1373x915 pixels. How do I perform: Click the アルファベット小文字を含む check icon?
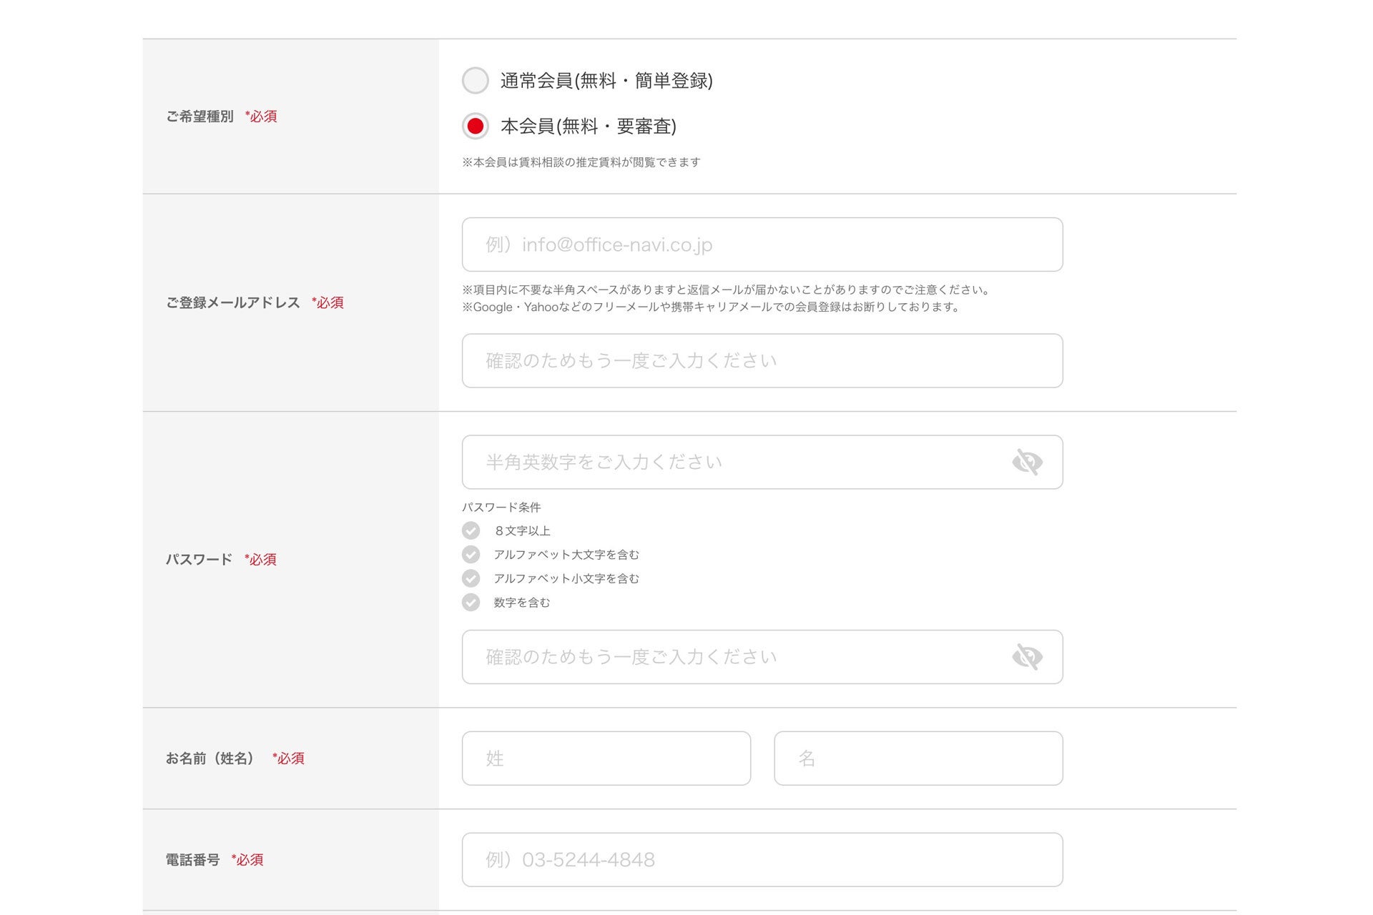pyautogui.click(x=471, y=578)
